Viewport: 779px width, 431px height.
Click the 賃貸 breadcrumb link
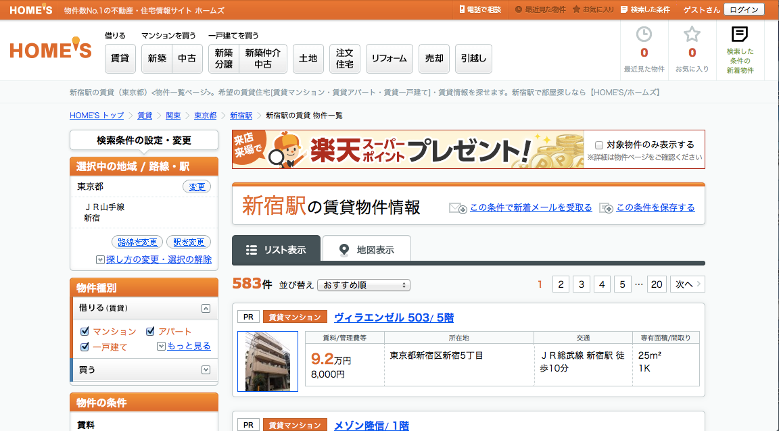coord(145,116)
